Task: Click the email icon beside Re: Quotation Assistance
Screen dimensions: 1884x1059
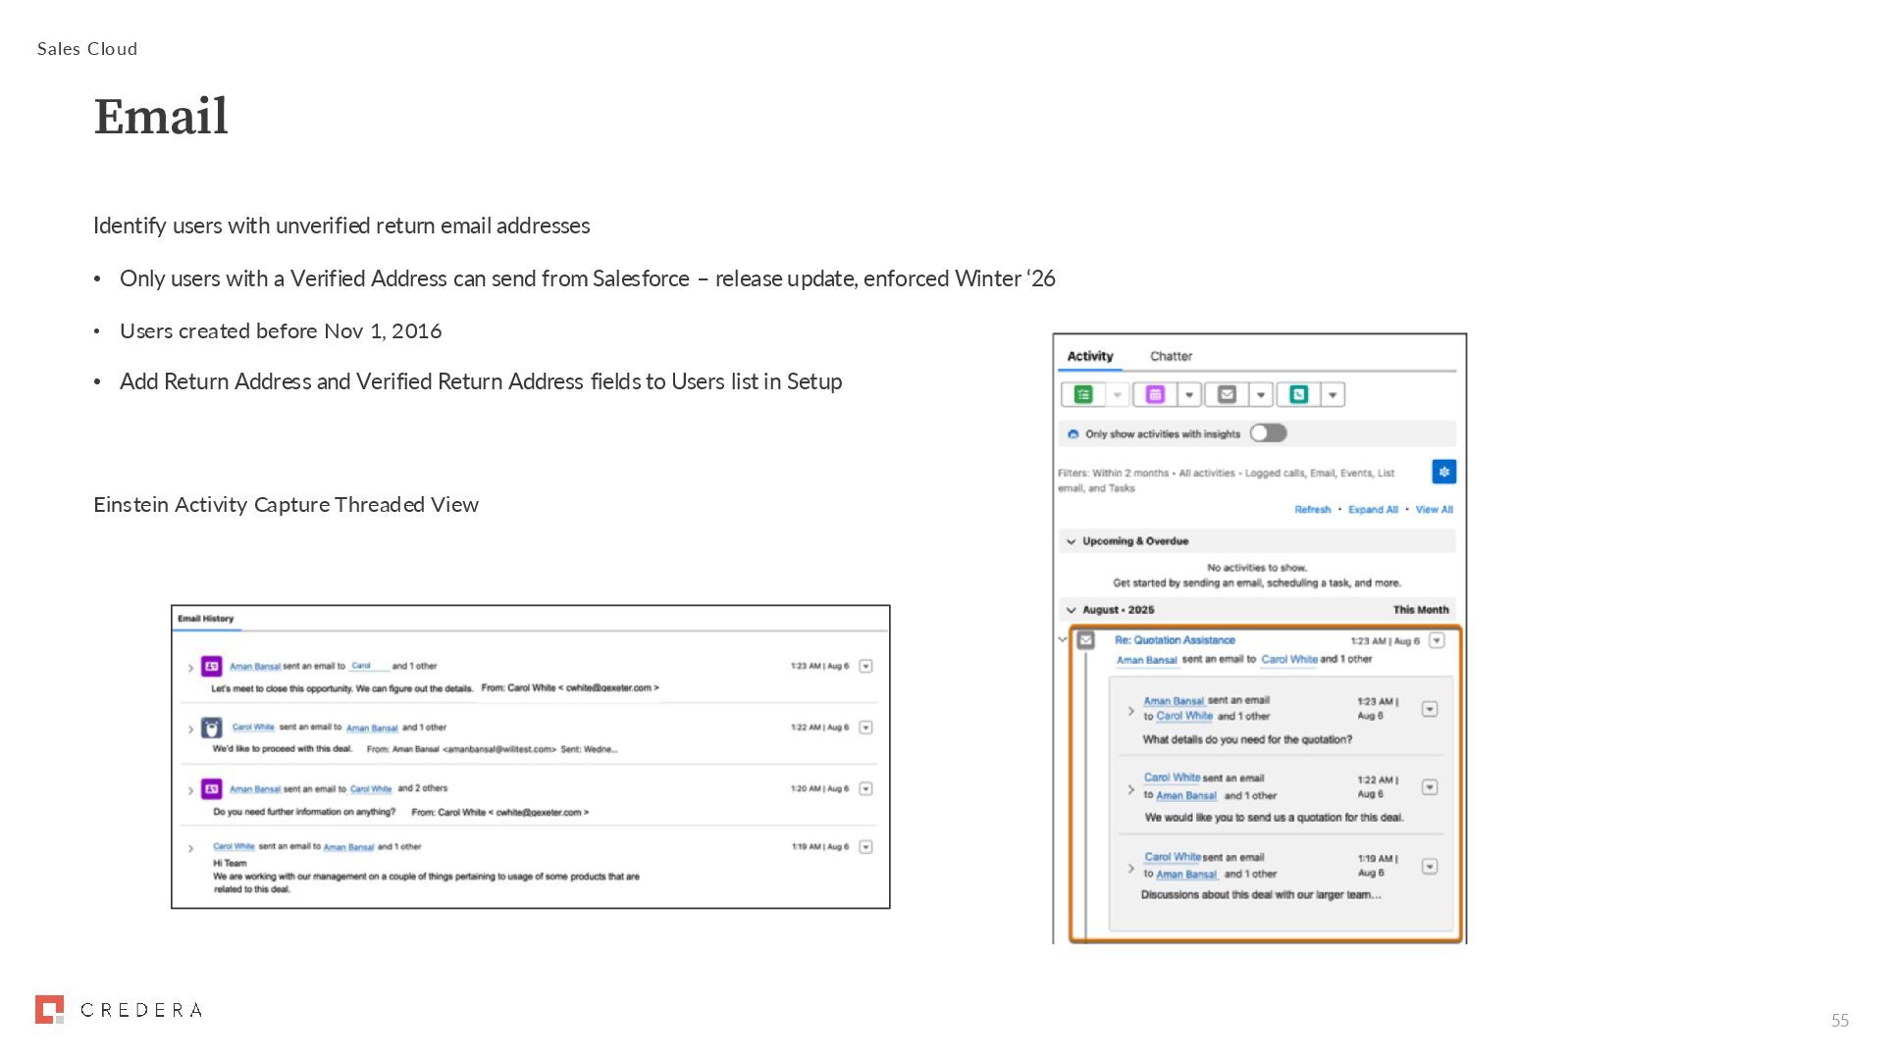Action: (x=1086, y=640)
